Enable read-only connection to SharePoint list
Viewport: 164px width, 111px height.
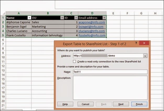(x=74, y=61)
